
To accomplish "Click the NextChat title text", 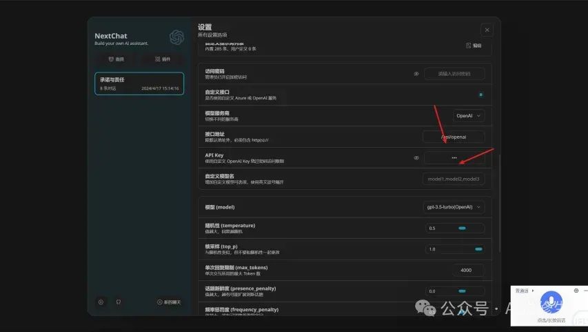I will (x=110, y=36).
